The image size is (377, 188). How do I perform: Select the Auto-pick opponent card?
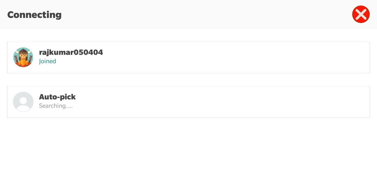(188, 102)
